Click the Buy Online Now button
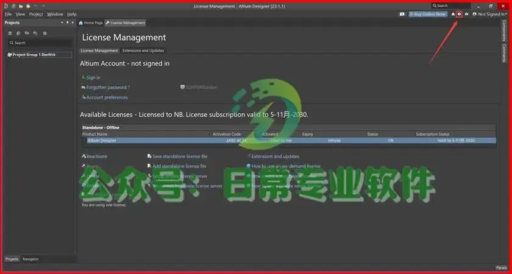The width and height of the screenshot is (512, 274). pyautogui.click(x=428, y=14)
